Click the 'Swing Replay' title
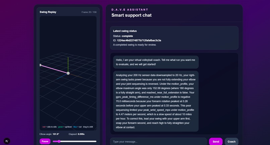Screen dimensions: 270x145 pos(48,12)
